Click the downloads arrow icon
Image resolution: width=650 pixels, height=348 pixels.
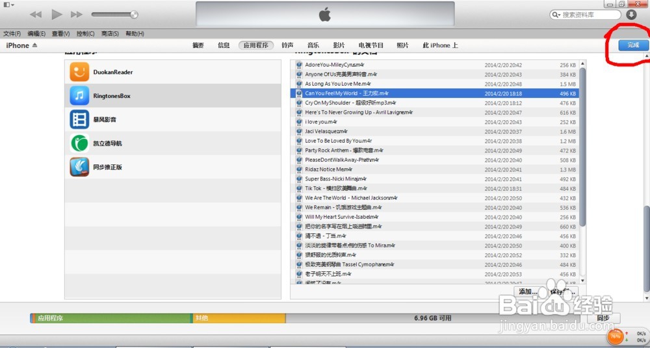631,14
